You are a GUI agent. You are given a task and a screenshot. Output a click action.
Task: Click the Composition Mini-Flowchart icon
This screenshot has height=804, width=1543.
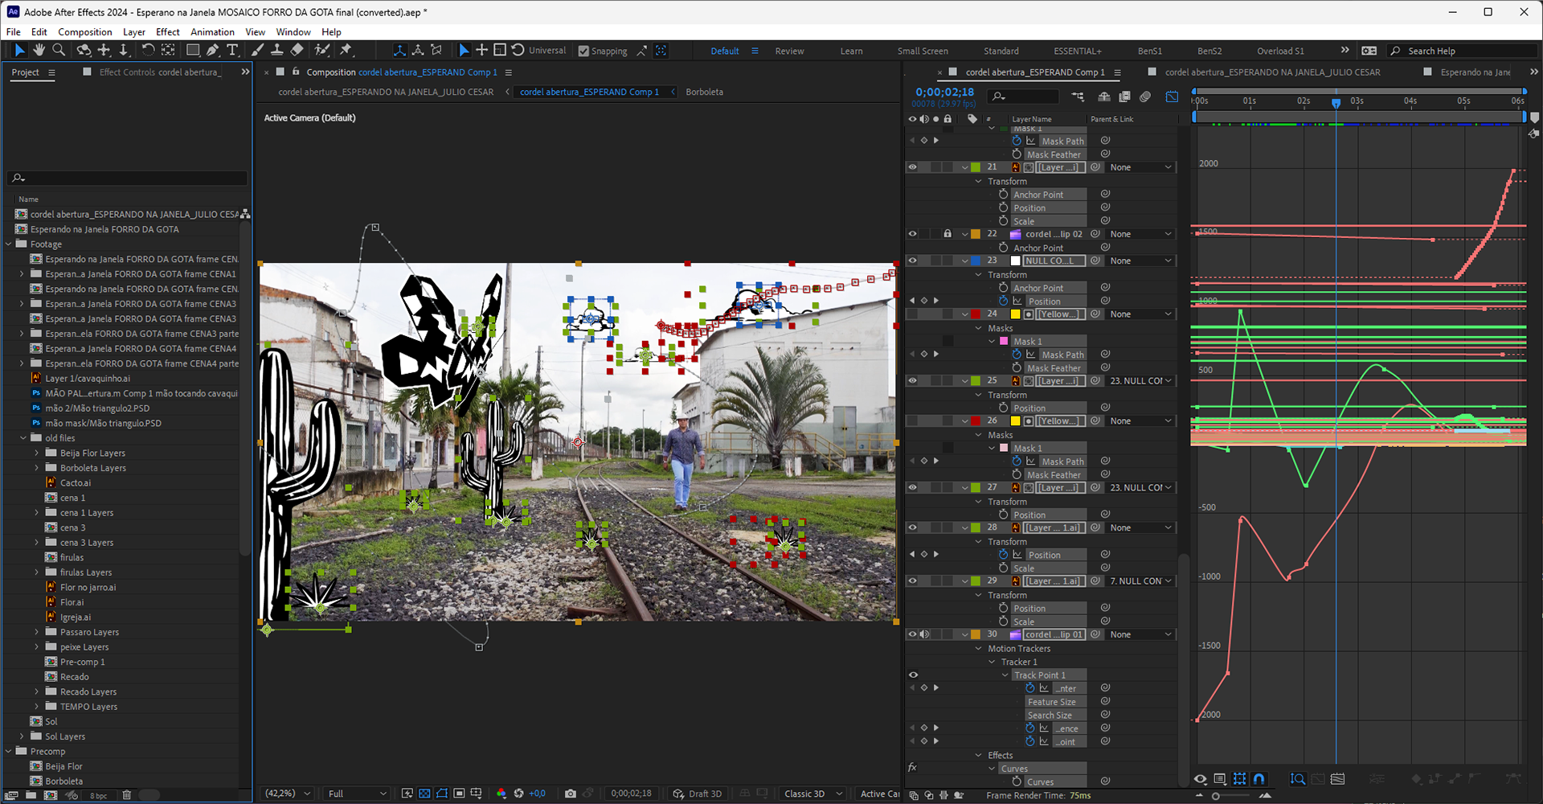point(1078,96)
